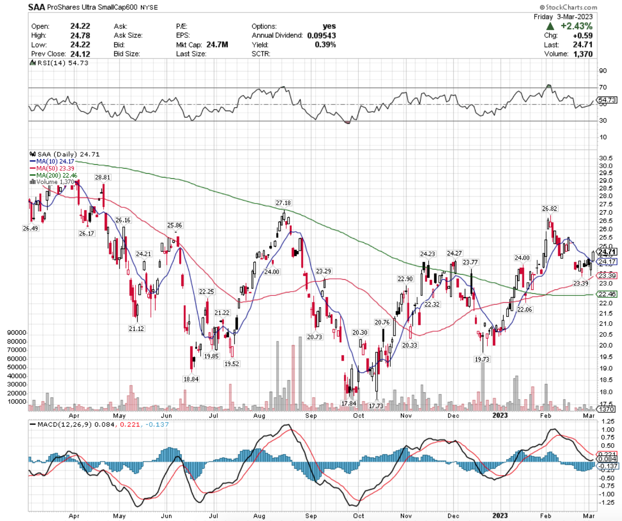Click the 23.77 December price label
Screen dimensions: 622x521
pyautogui.click(x=470, y=262)
